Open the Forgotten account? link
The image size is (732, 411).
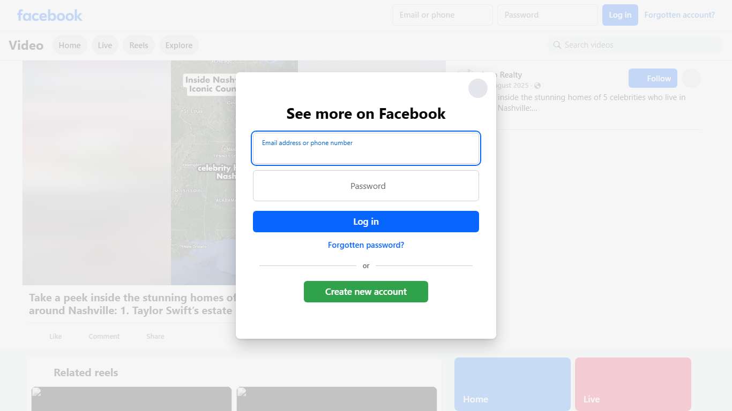(679, 15)
